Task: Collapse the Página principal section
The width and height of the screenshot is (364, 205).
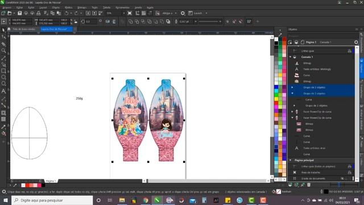Action: pos(290,160)
